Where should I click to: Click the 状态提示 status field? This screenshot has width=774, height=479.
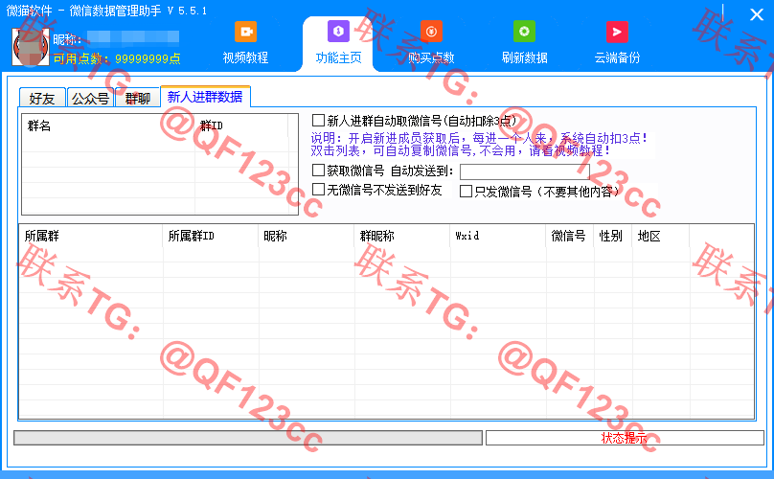[625, 438]
